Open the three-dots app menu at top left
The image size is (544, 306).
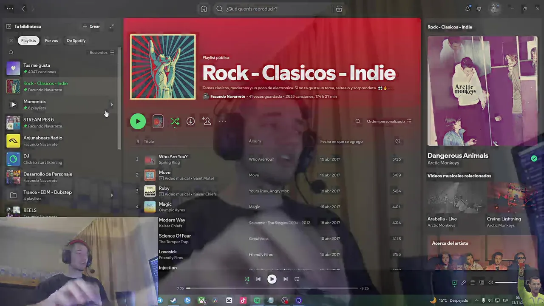[x=10, y=8]
